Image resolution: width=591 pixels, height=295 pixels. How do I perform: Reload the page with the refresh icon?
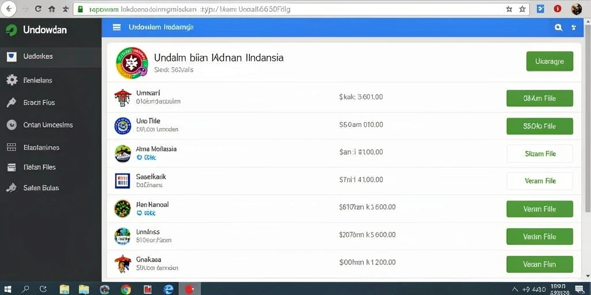[38, 9]
